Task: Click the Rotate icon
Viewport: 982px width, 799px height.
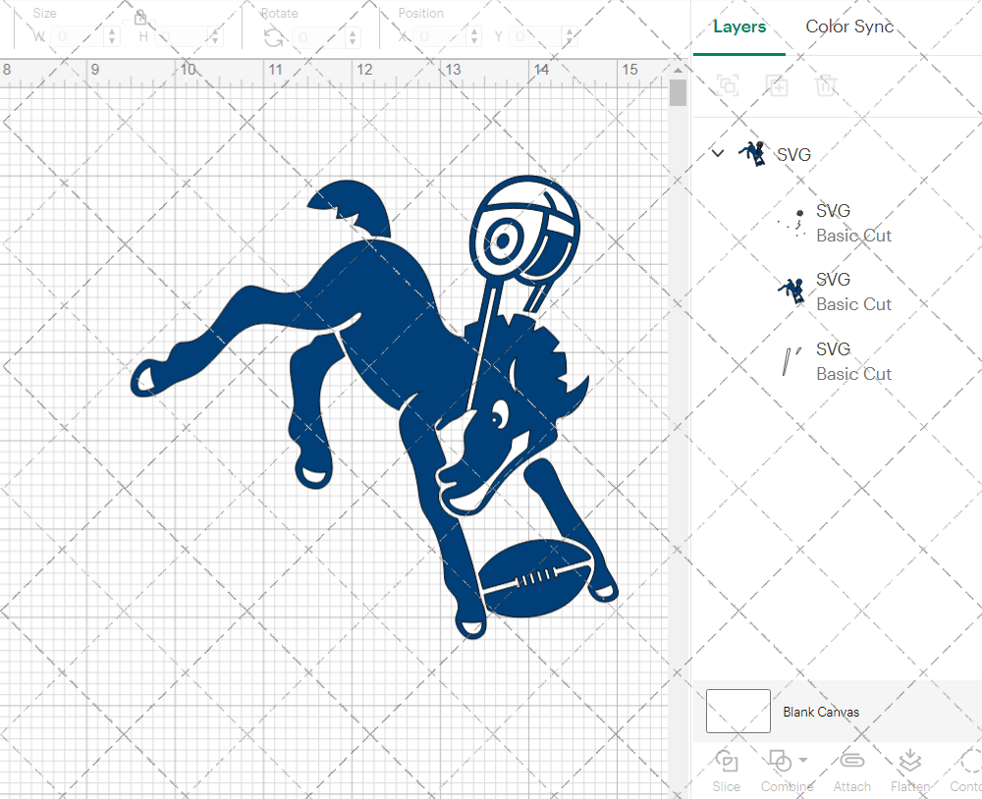Action: click(273, 37)
